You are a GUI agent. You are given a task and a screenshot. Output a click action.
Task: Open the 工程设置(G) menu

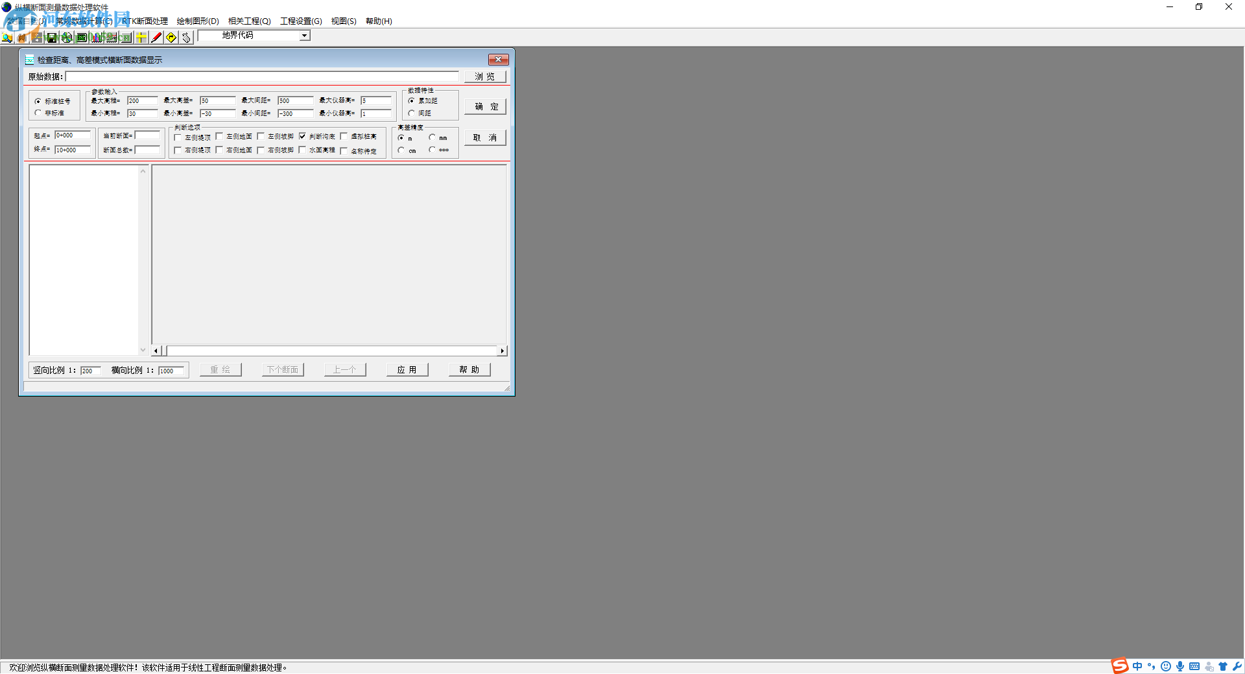point(301,21)
